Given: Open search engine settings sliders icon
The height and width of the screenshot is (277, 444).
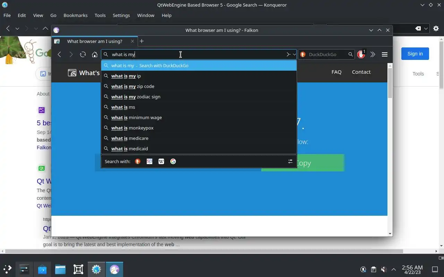Looking at the screenshot, I should 290,161.
